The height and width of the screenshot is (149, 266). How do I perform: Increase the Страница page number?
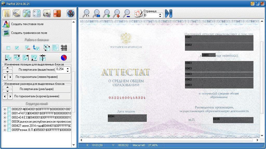tap(160, 14)
